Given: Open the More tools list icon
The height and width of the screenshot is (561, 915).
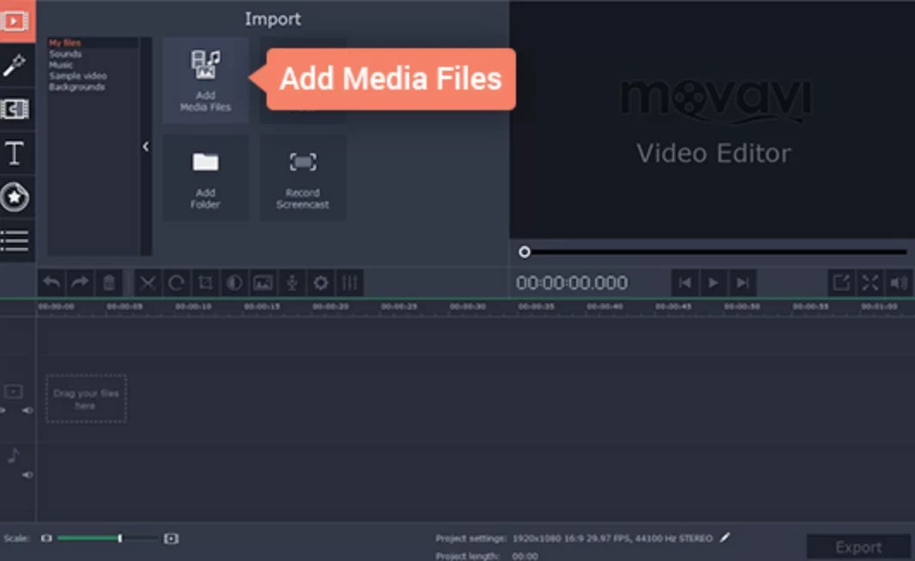Looking at the screenshot, I should click(x=15, y=241).
